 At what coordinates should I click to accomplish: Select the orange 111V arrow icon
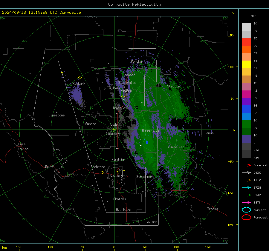246,180
